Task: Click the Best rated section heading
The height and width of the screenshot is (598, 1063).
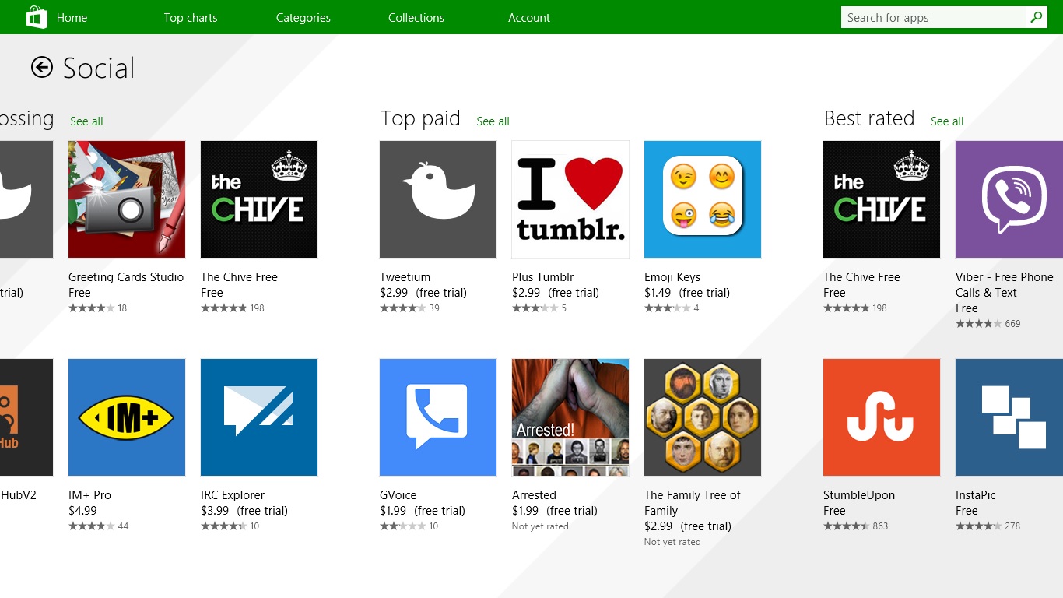Action: click(869, 118)
